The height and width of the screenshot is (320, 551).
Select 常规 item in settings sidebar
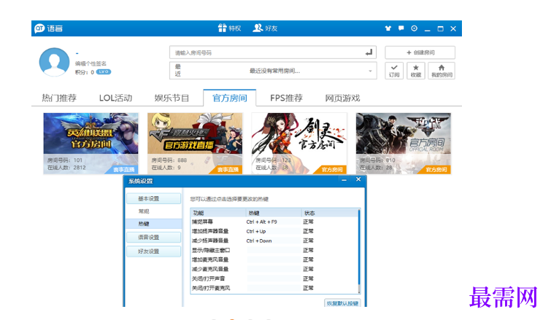pyautogui.click(x=144, y=211)
